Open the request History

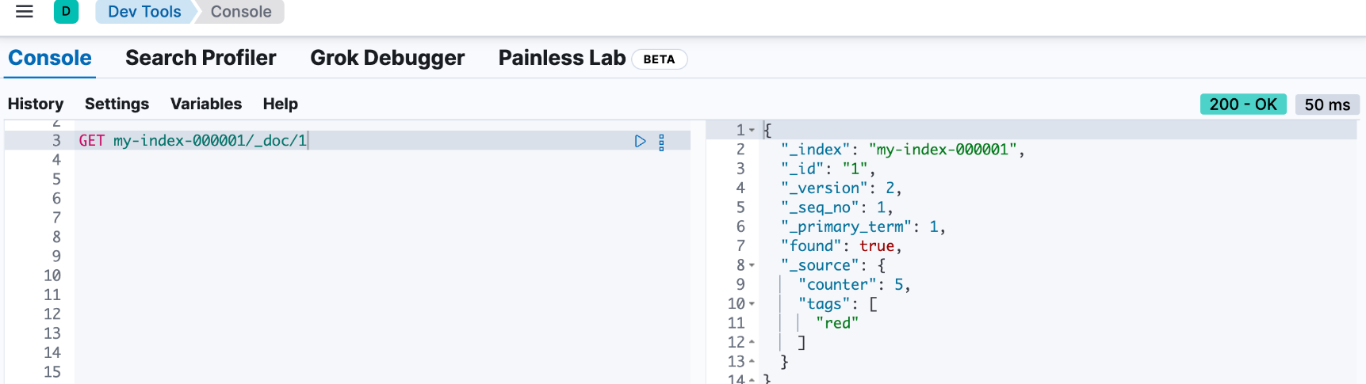[36, 104]
